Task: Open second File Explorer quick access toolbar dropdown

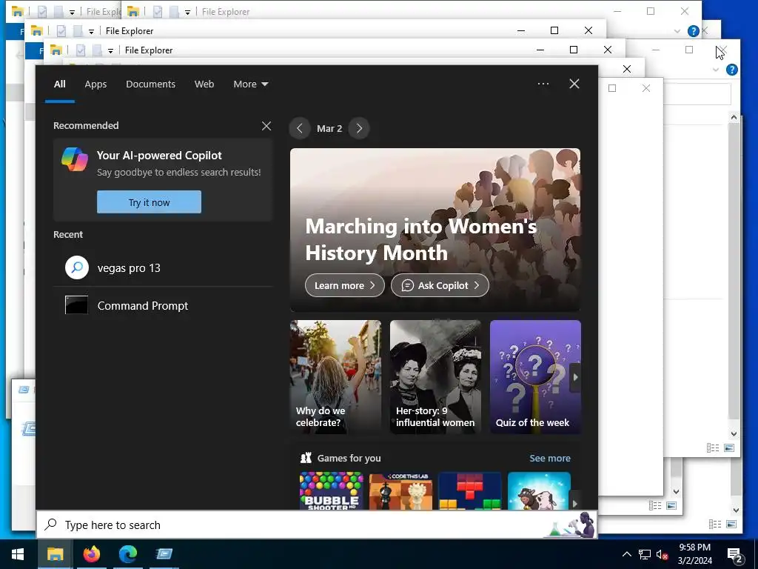Action: [x=91, y=31]
